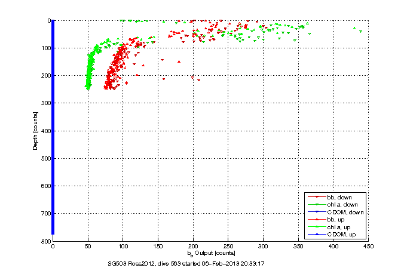Click y-axis tick label 600
The image size is (407, 271).
click(x=46, y=186)
